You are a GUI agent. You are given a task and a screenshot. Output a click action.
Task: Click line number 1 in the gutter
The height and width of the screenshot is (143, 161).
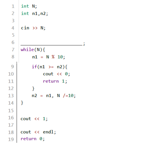13,6
